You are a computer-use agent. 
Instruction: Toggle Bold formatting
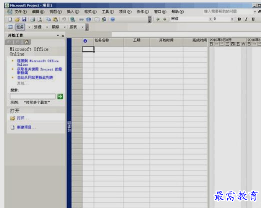239,19
